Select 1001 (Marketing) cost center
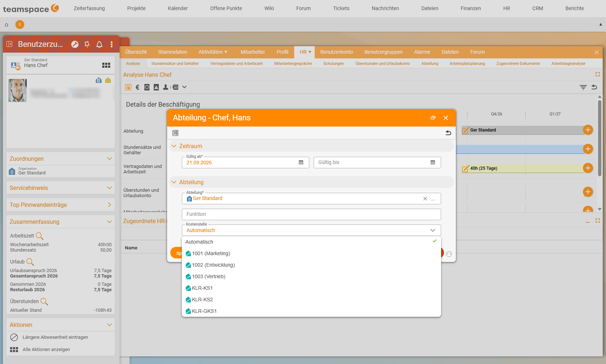606x364 pixels. [x=311, y=253]
